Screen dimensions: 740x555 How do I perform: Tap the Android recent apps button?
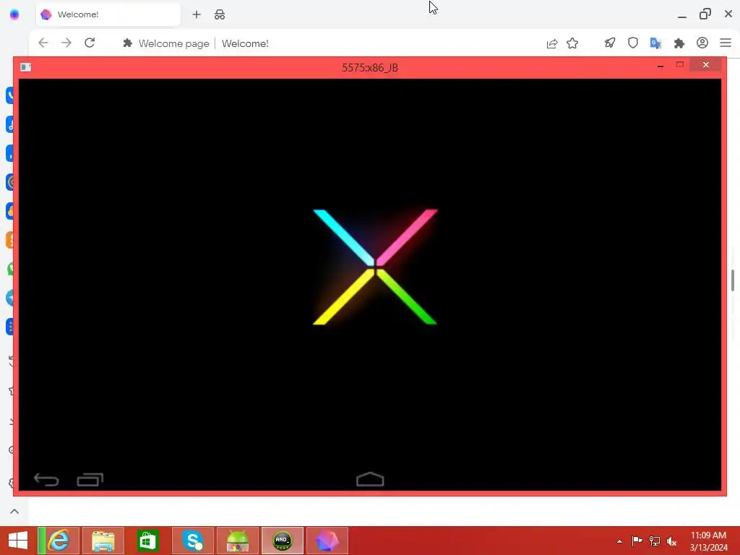(90, 480)
